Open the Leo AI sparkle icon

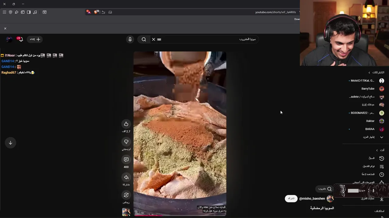coord(17,12)
